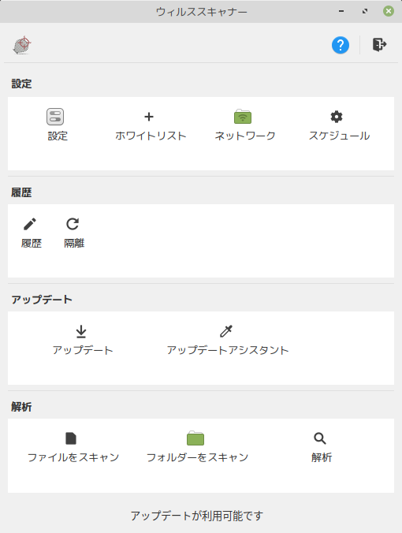
Task: Launch the アップデートアシスタント dropper icon
Action: point(226,331)
